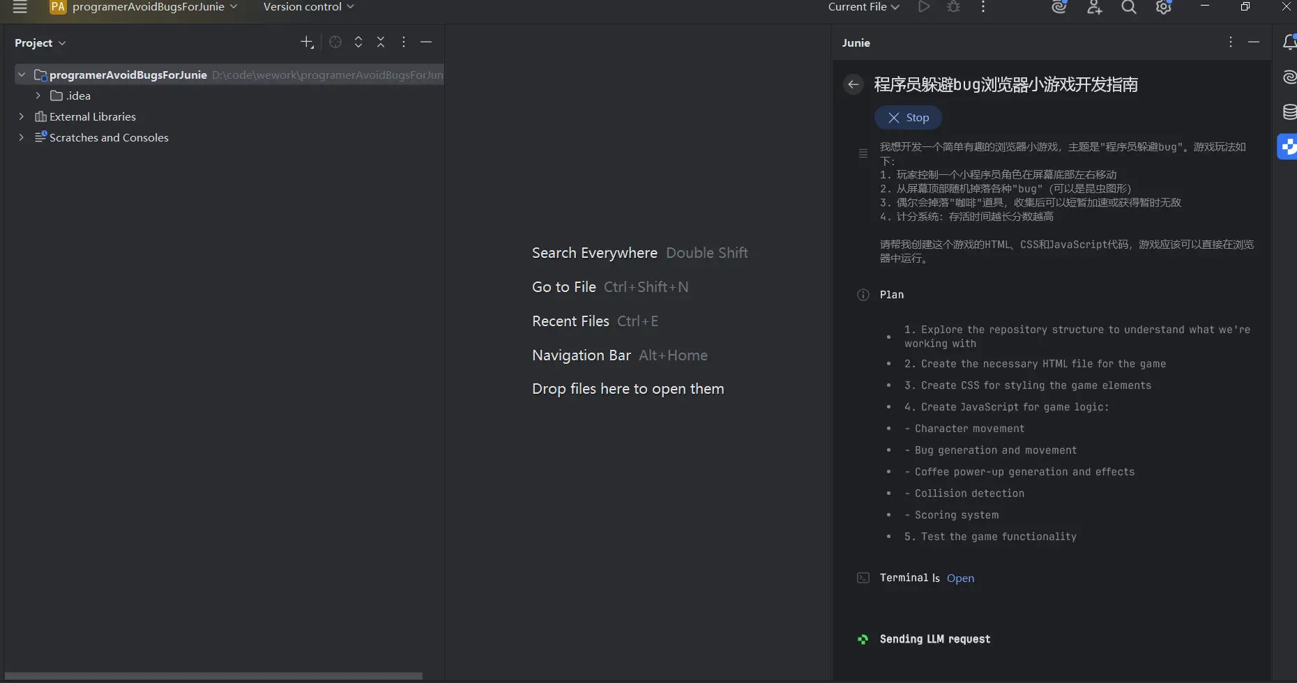Open the terminal link
The width and height of the screenshot is (1297, 683).
tap(960, 578)
